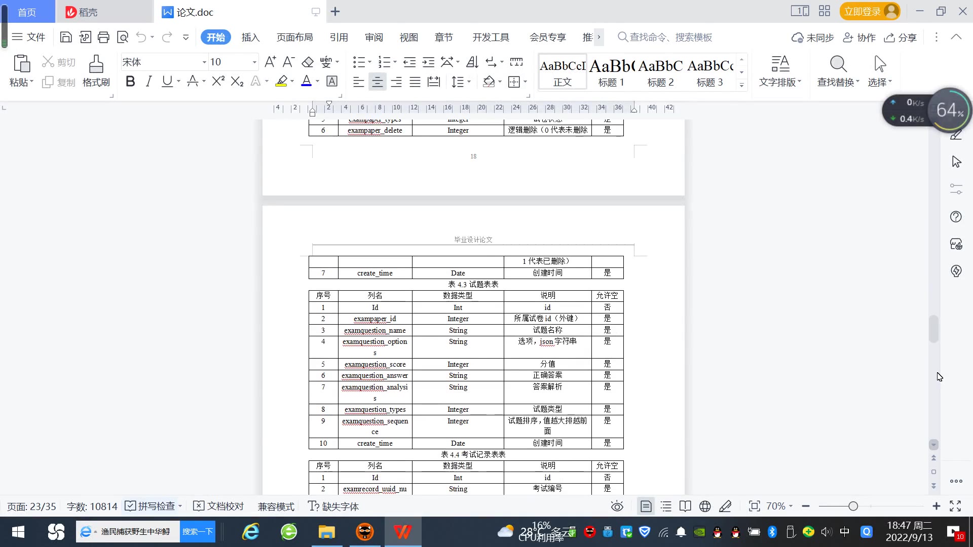Toggle bold formatting
973x547 pixels.
pos(130,82)
